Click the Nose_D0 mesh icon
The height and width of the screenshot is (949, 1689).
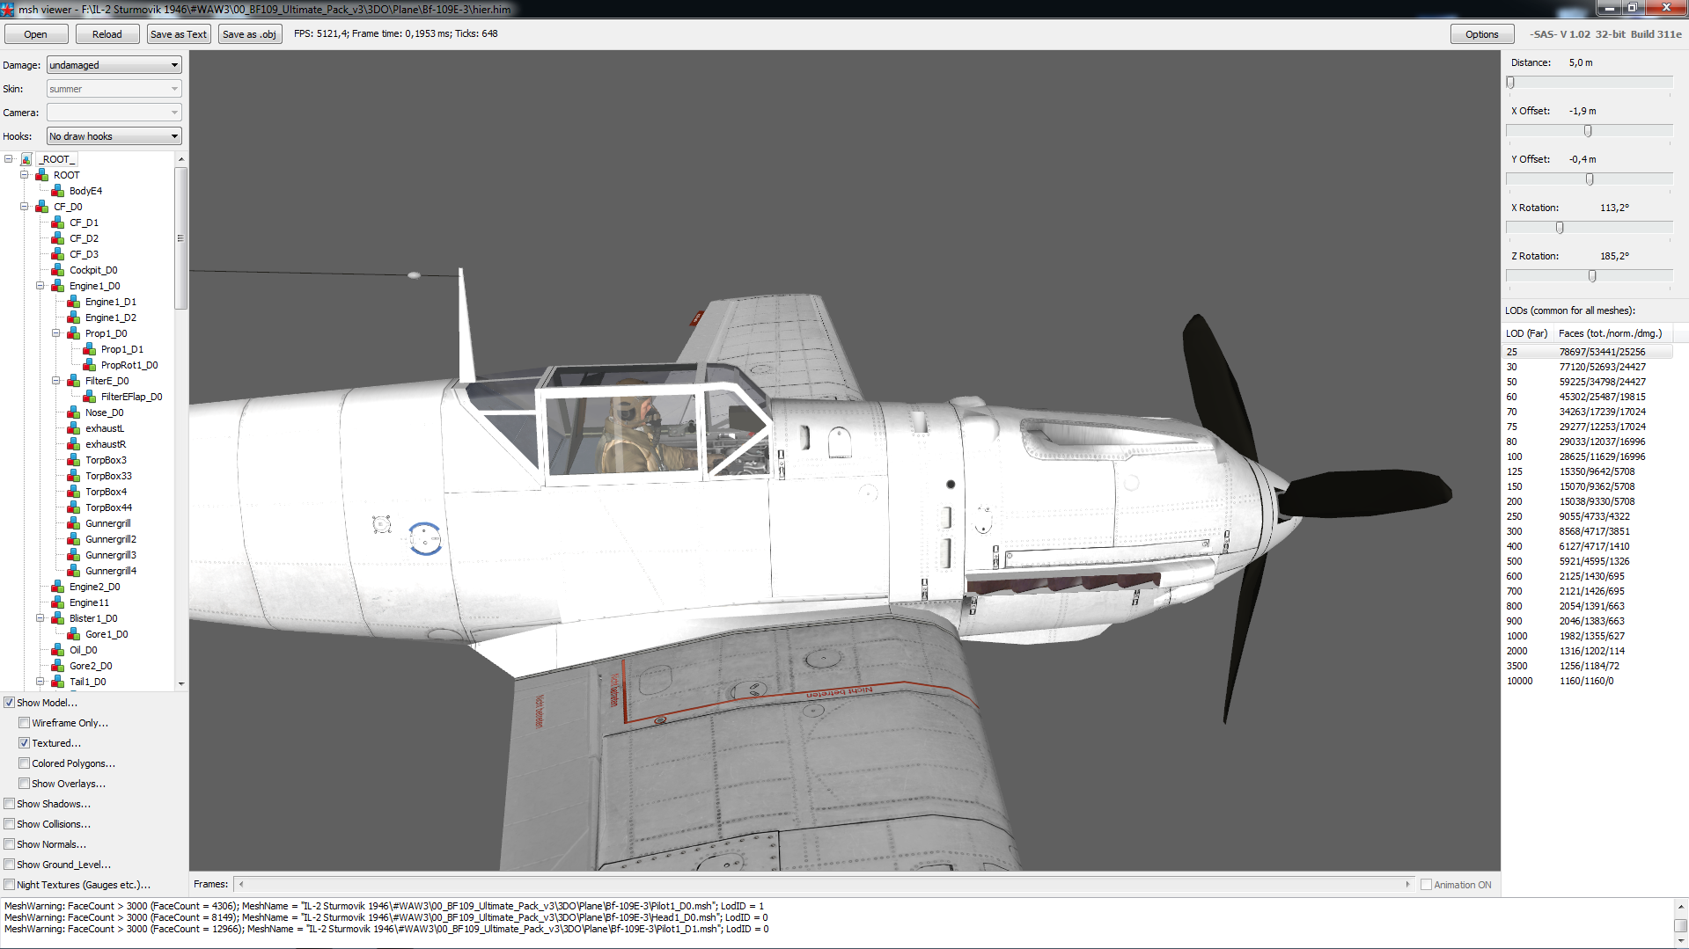(x=73, y=412)
